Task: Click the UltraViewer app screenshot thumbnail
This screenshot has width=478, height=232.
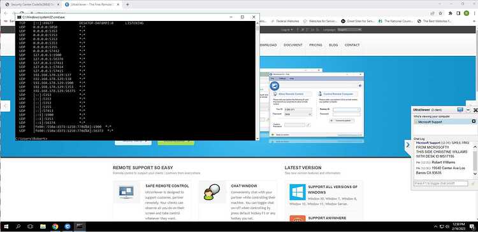Action: [316, 105]
